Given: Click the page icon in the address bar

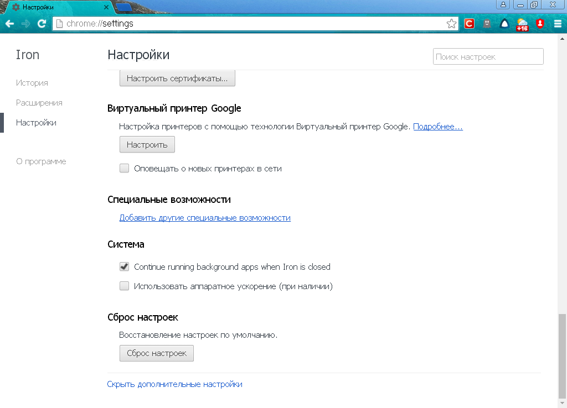Looking at the screenshot, I should click(60, 24).
